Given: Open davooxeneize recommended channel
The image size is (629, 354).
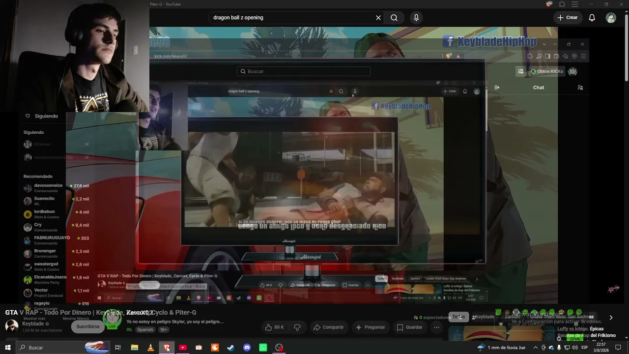Looking at the screenshot, I should (57, 188).
